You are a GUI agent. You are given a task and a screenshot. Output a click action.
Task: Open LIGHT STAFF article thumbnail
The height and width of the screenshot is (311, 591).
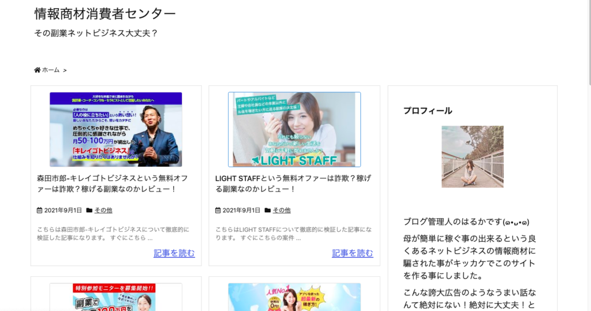coord(294,129)
